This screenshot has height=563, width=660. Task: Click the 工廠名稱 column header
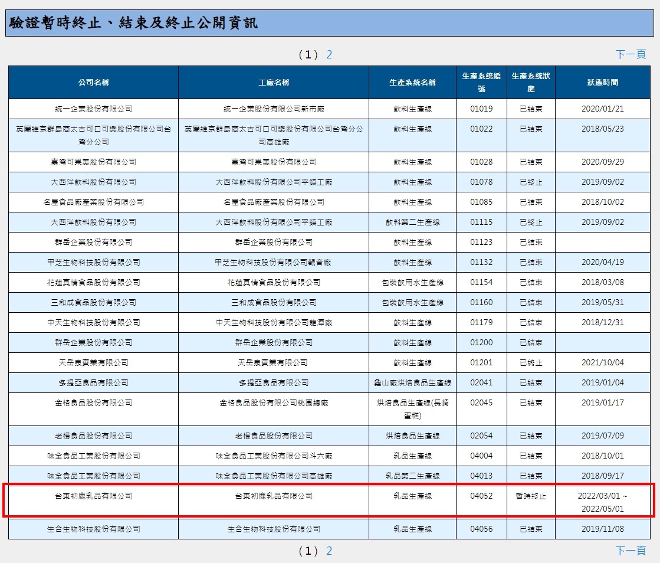(x=274, y=83)
